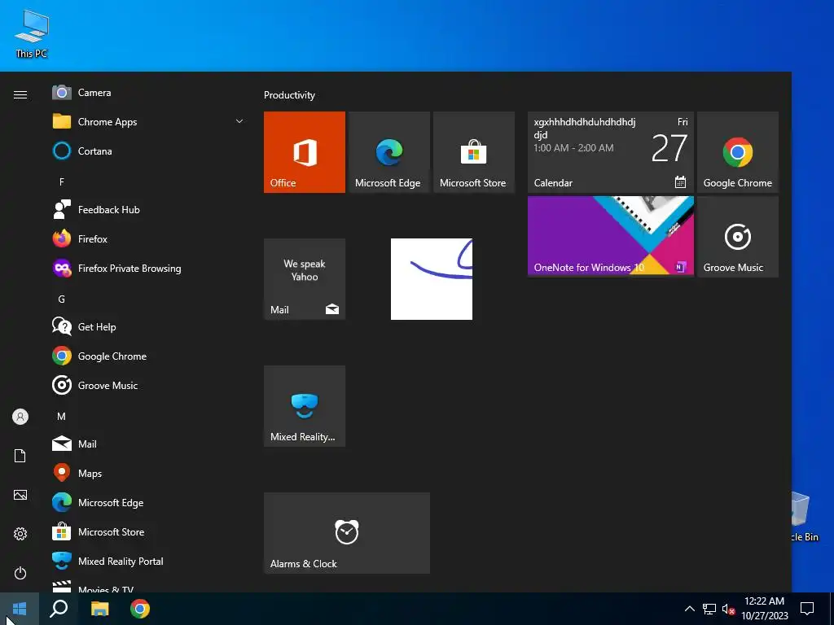The height and width of the screenshot is (625, 834).
Task: Click the Power button in Start
Action: [20, 573]
